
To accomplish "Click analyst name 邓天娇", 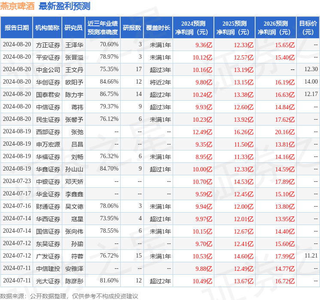I will [74, 182].
